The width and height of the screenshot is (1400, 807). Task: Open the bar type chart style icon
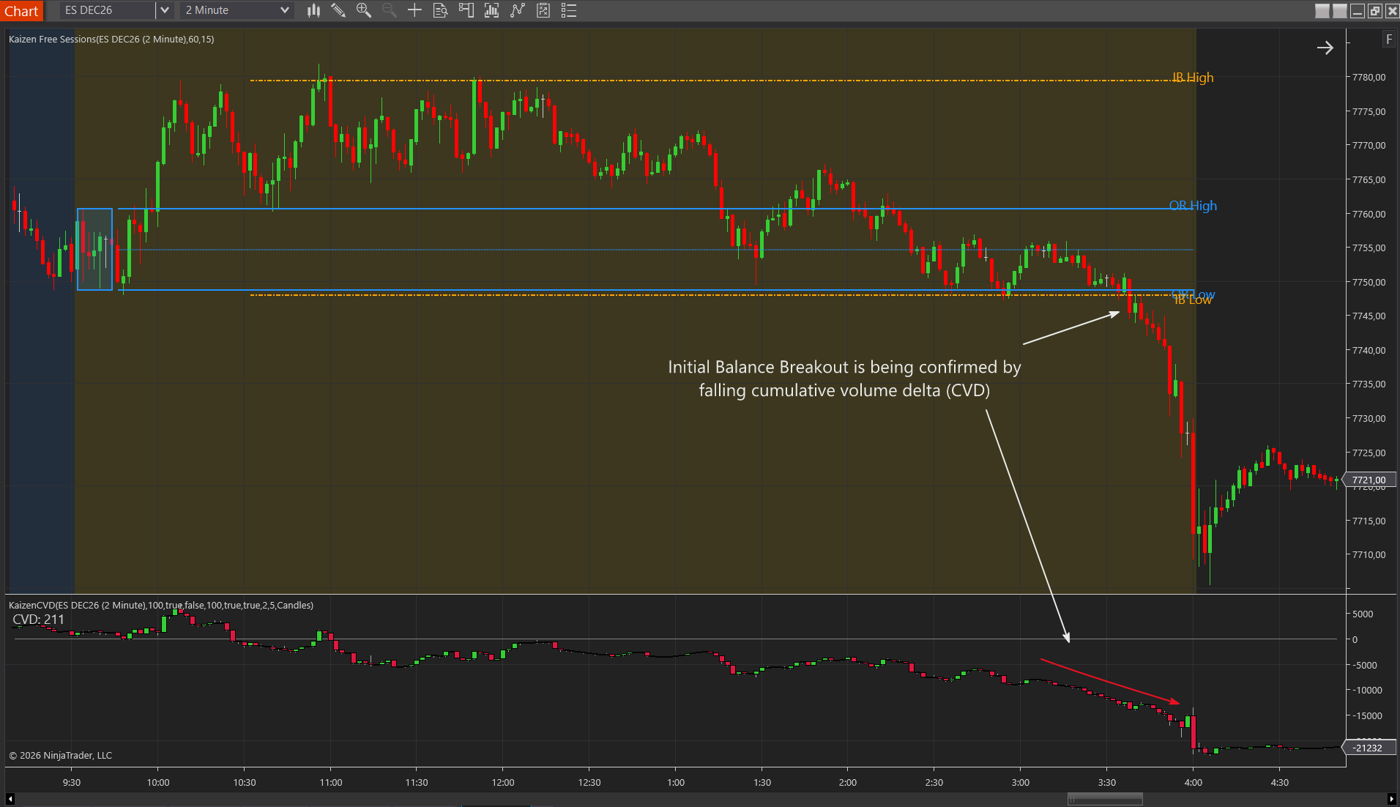(x=313, y=10)
